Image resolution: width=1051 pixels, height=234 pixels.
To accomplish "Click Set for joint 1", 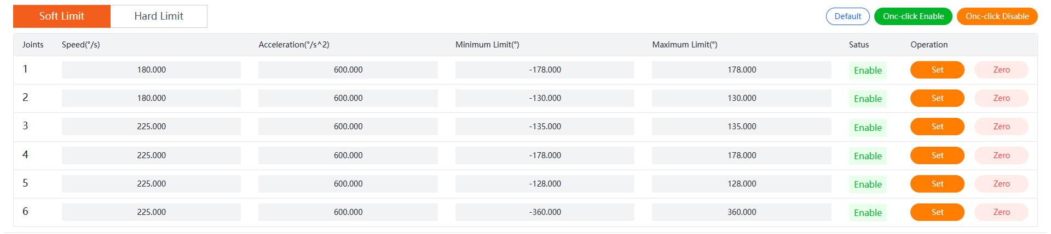I will 937,70.
